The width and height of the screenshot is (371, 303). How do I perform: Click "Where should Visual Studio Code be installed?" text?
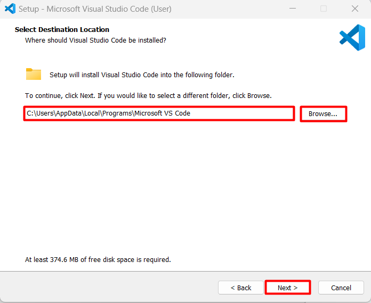tap(95, 40)
